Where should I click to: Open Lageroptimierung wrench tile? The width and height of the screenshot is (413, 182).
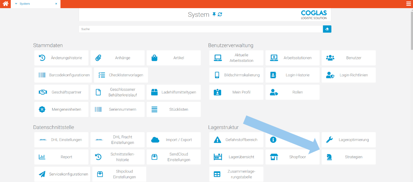tap(348, 140)
